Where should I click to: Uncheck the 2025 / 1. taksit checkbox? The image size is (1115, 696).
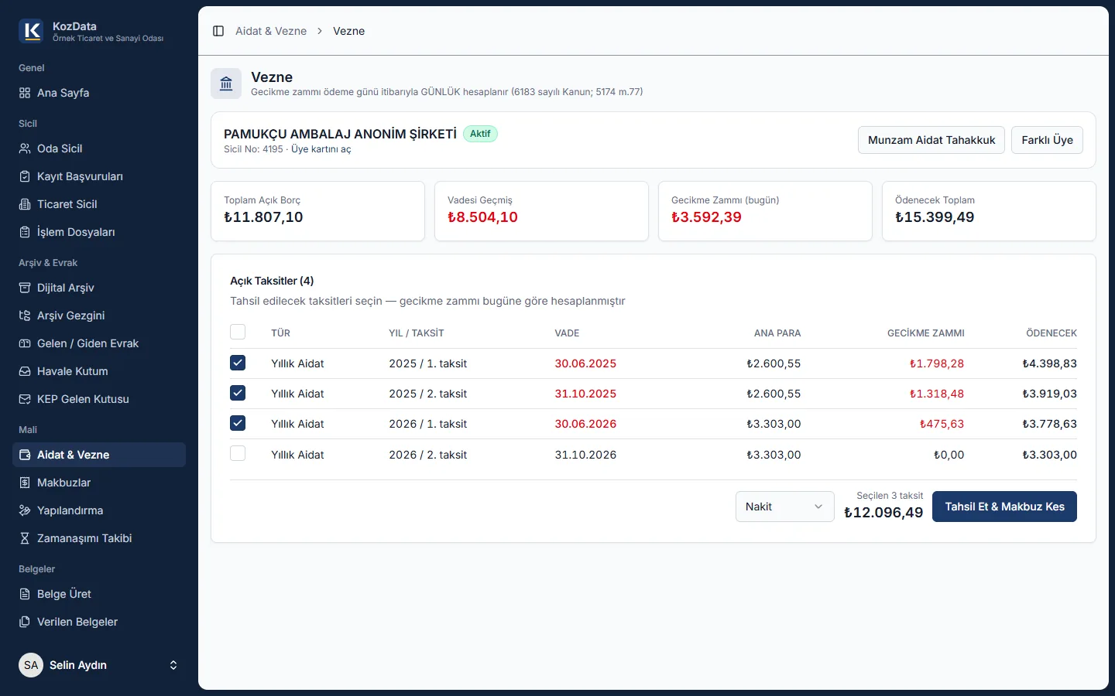click(238, 363)
